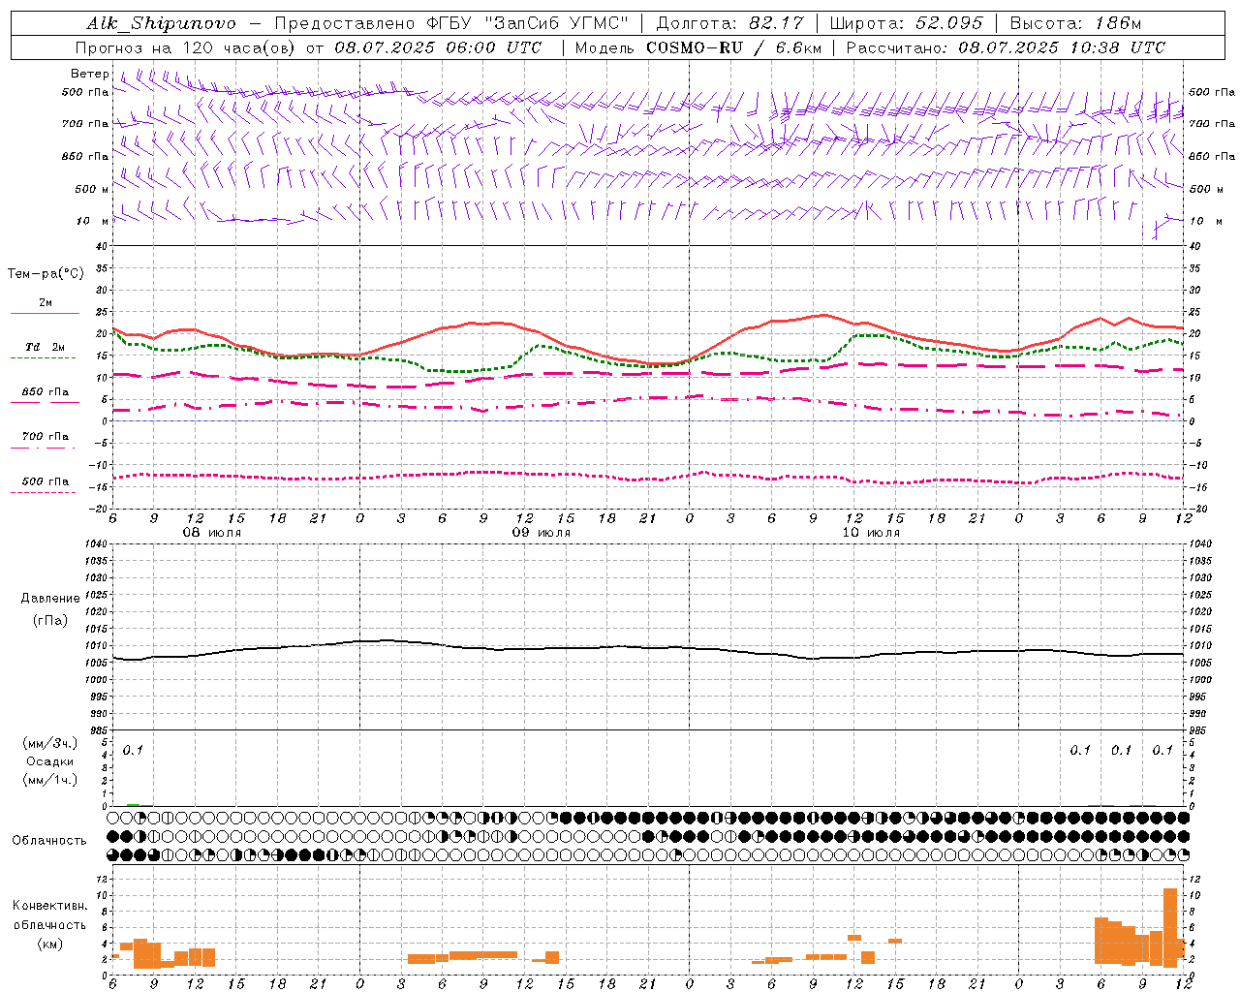
Task: Click the tallest orange convective cloud bar
Action: [1170, 927]
